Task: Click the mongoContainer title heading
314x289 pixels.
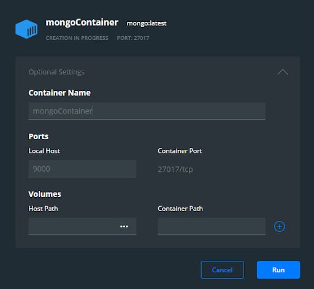Action: click(82, 23)
